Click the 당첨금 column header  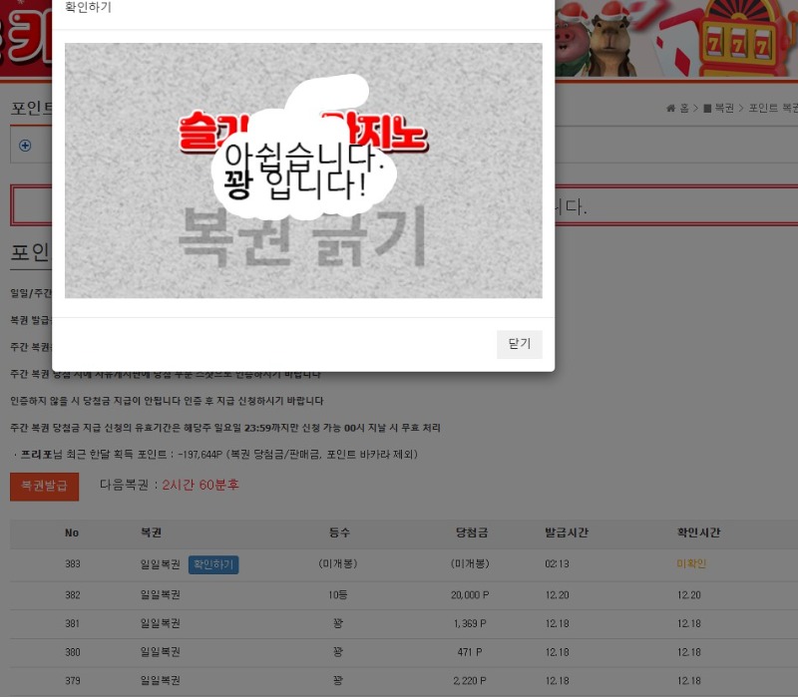[469, 533]
